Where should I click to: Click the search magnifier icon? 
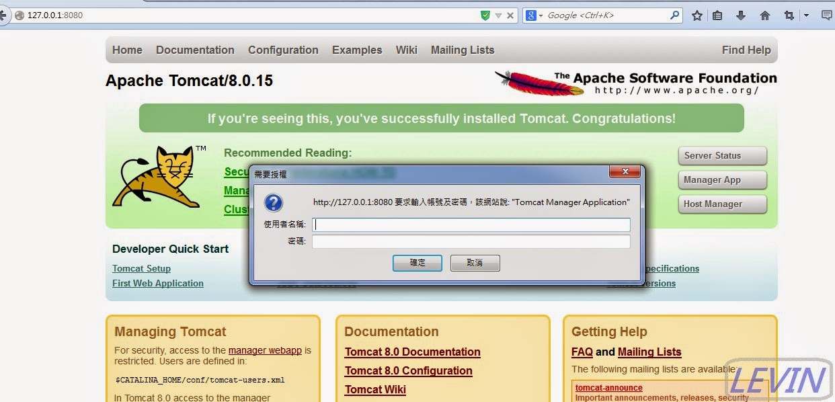674,15
